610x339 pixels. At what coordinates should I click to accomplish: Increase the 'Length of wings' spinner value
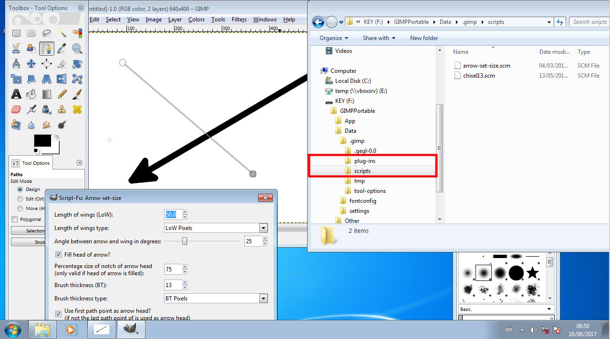[x=185, y=212]
